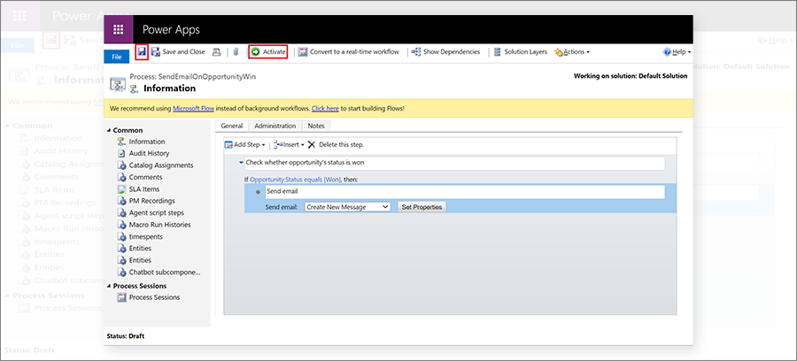This screenshot has height=361, width=797.
Task: Click the printer icon in toolbar
Action: [x=217, y=52]
